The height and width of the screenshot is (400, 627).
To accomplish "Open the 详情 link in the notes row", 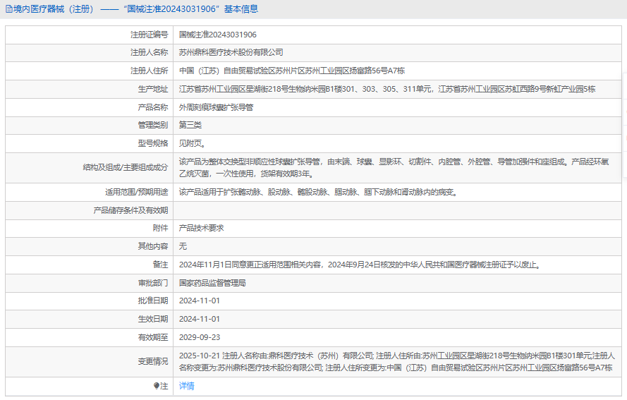I will click(186, 386).
